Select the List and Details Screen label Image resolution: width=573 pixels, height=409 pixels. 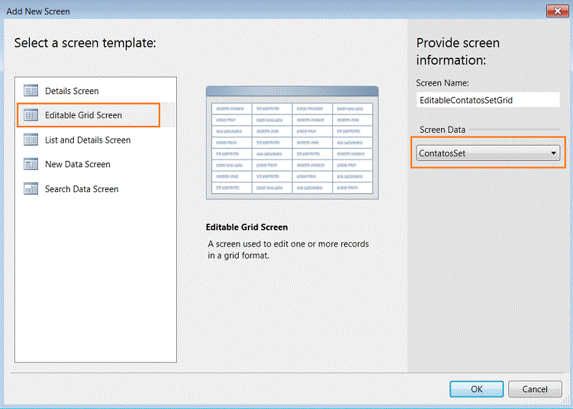pyautogui.click(x=88, y=140)
